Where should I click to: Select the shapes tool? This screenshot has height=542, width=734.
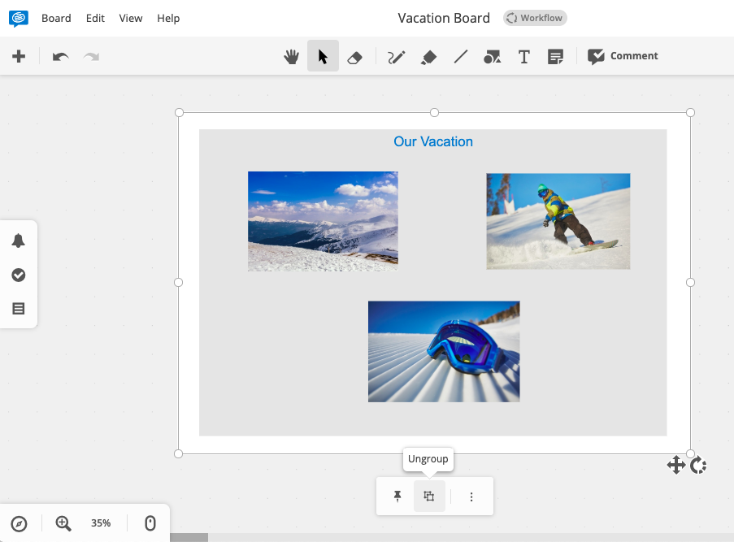pos(492,57)
